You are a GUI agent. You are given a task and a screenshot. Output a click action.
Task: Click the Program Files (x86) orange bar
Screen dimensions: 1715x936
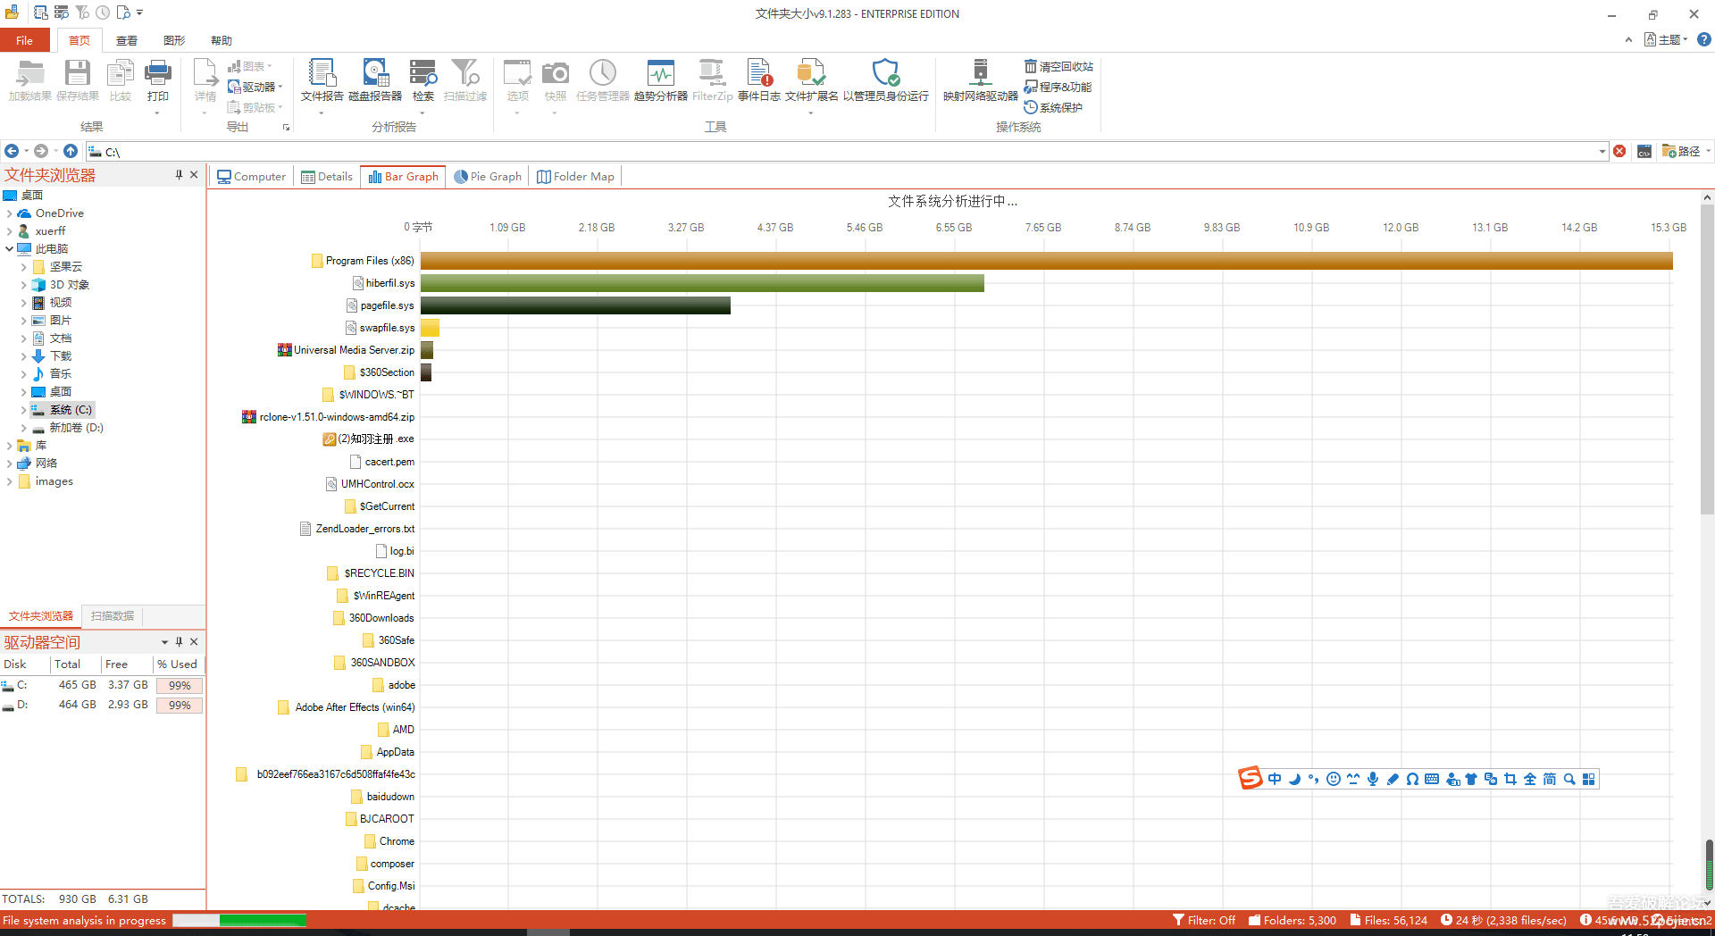pos(1045,261)
